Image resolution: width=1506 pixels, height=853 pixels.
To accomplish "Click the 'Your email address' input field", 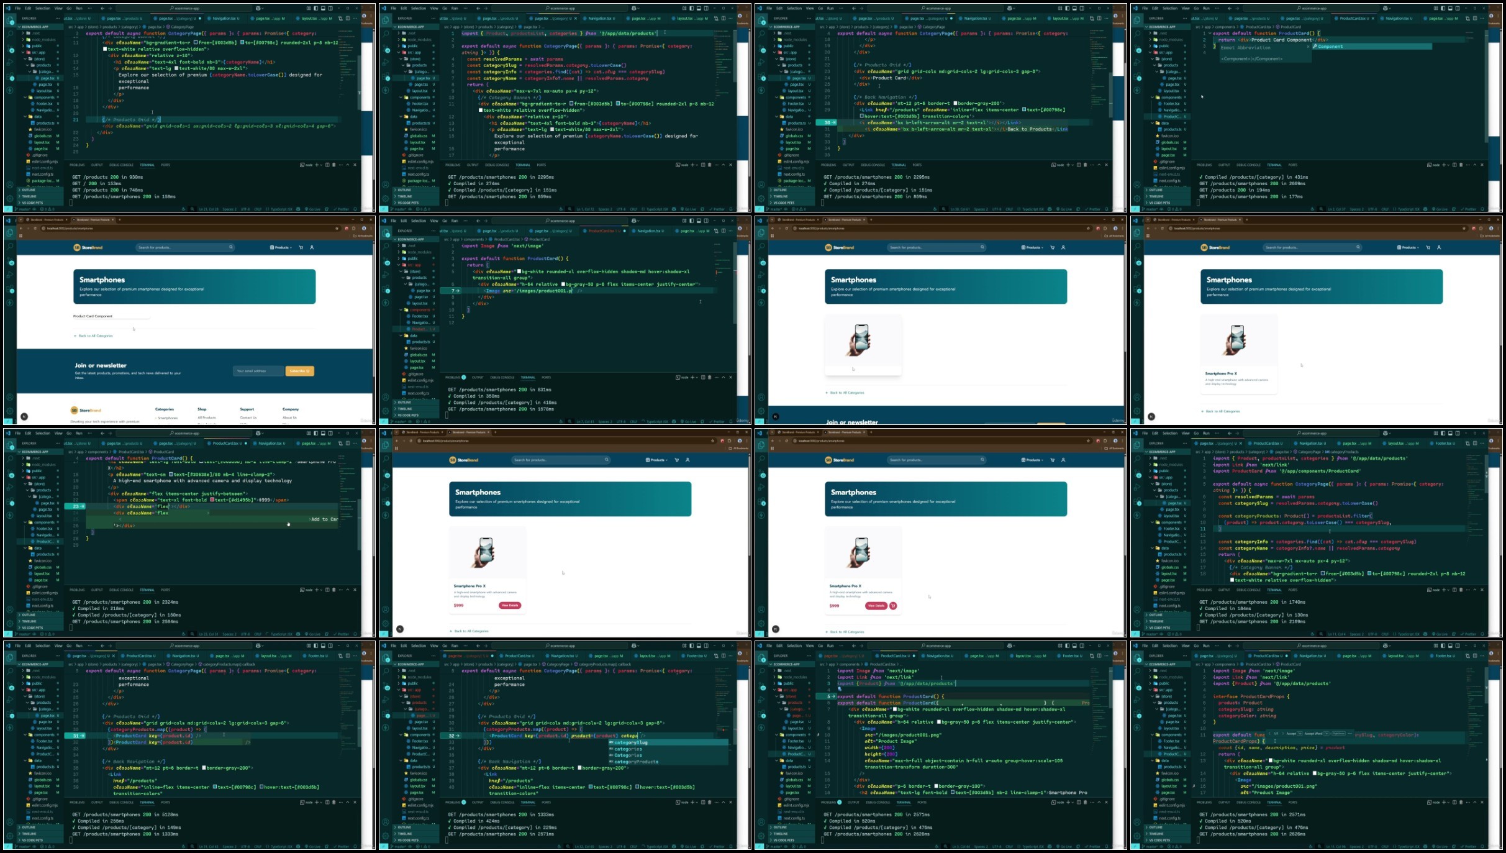I will point(258,371).
